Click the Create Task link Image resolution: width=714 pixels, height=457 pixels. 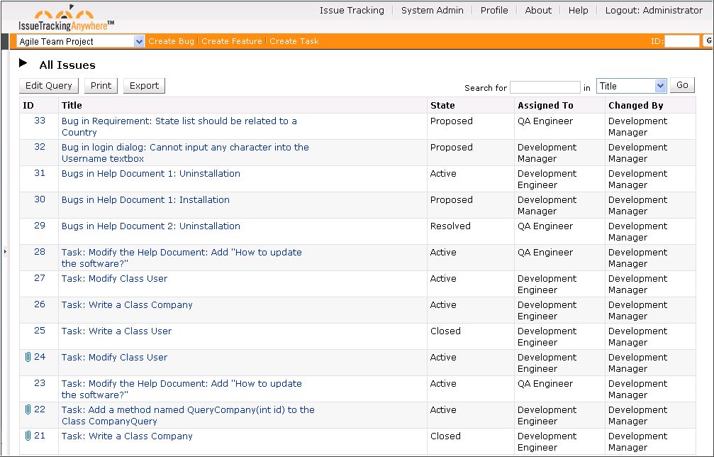click(x=294, y=41)
